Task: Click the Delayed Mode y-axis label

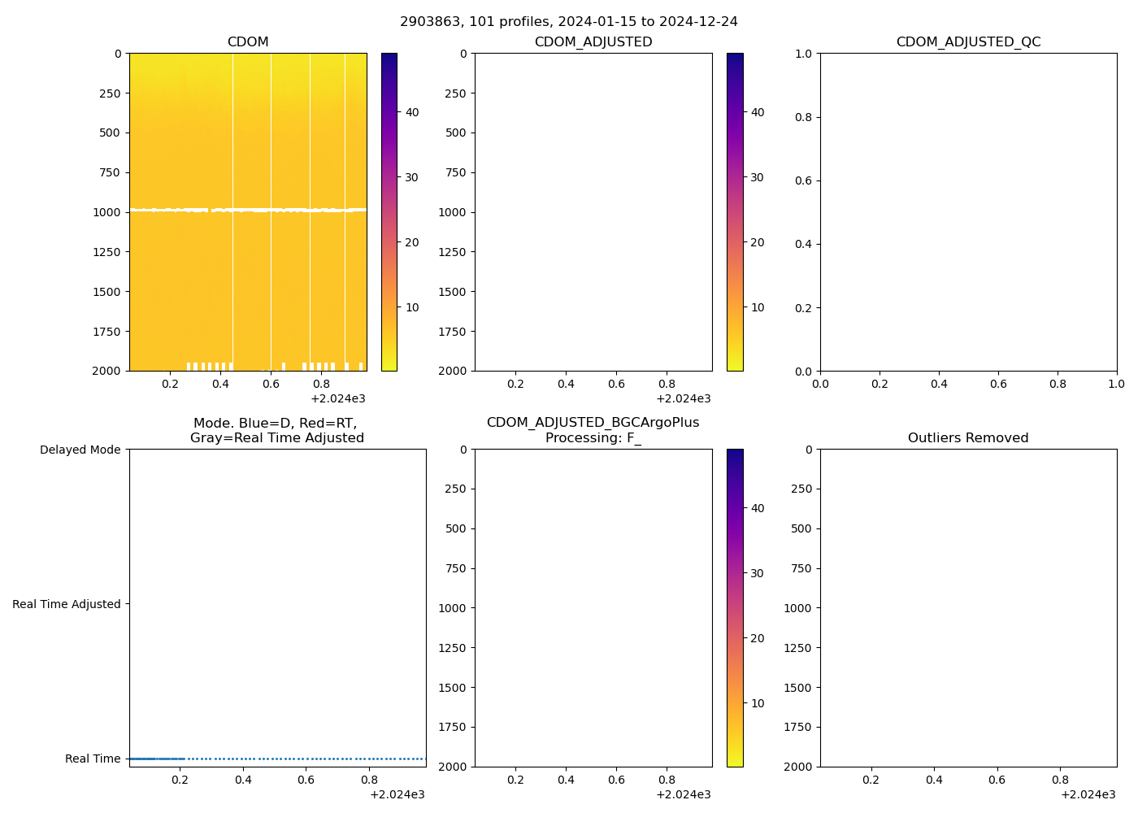Action: [x=80, y=450]
